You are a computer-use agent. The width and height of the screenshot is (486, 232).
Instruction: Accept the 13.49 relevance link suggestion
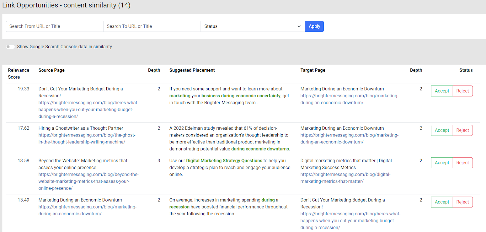coord(442,202)
